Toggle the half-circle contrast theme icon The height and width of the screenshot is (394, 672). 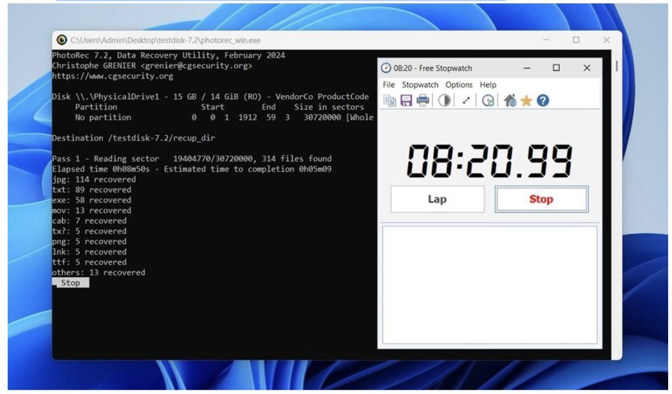pyautogui.click(x=444, y=101)
